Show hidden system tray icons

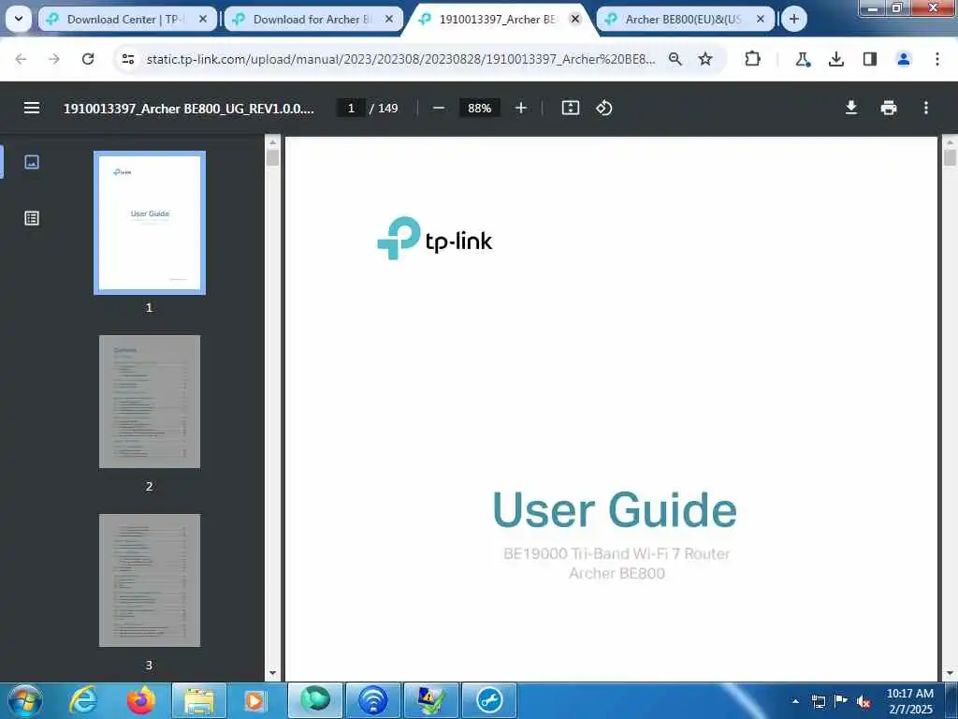pyautogui.click(x=795, y=701)
